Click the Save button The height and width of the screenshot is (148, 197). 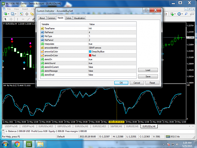click(x=148, y=76)
